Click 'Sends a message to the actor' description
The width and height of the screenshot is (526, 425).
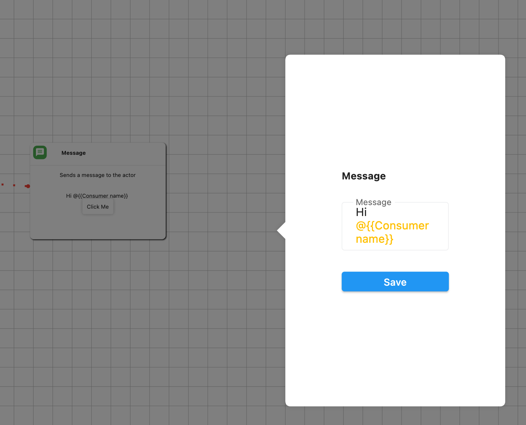tap(97, 175)
